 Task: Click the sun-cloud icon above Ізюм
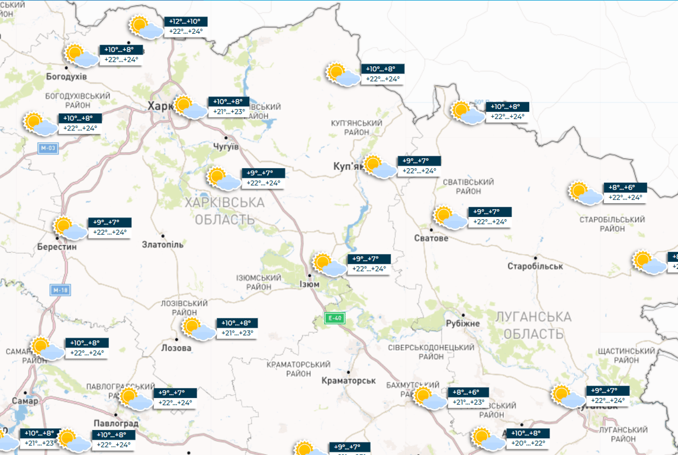(329, 264)
